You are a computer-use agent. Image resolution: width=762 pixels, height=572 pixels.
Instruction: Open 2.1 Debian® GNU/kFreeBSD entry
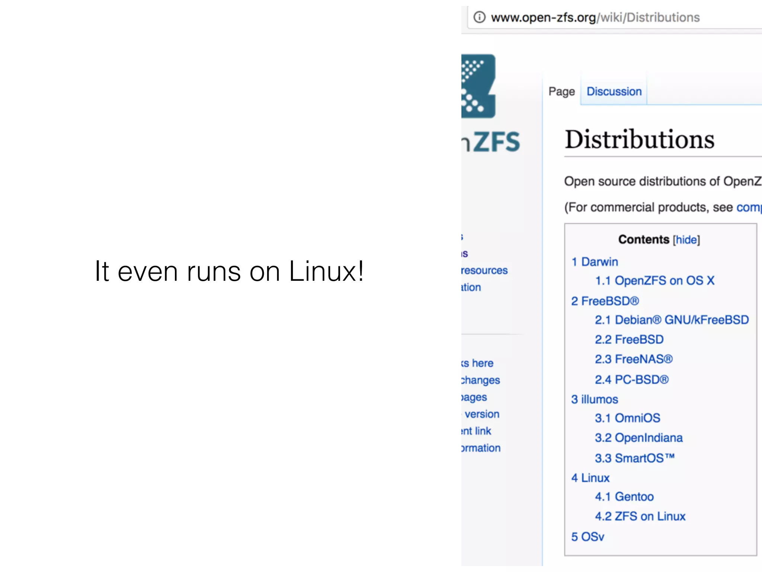(672, 320)
